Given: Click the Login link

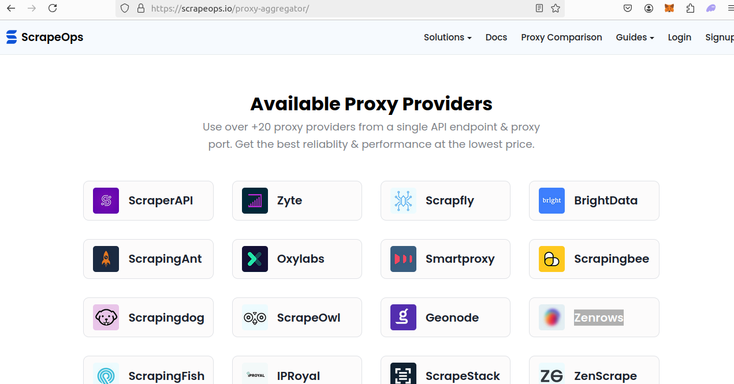Looking at the screenshot, I should pyautogui.click(x=679, y=38).
